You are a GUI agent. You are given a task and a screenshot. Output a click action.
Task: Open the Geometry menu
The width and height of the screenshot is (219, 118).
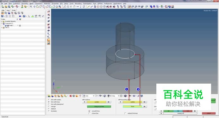pyautogui.click(x=25, y=3)
